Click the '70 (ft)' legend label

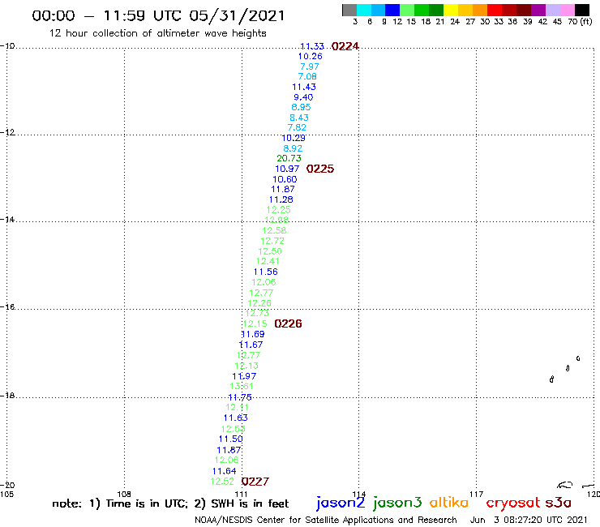pyautogui.click(x=580, y=22)
